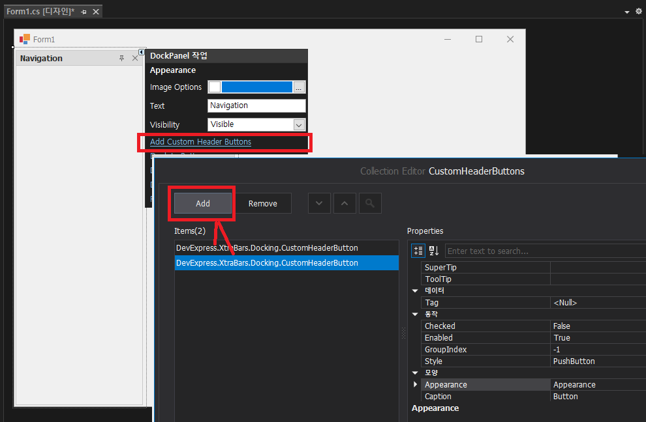Screen dimensions: 646x422
Task: Collapse the 모양 property category
Action: click(415, 373)
